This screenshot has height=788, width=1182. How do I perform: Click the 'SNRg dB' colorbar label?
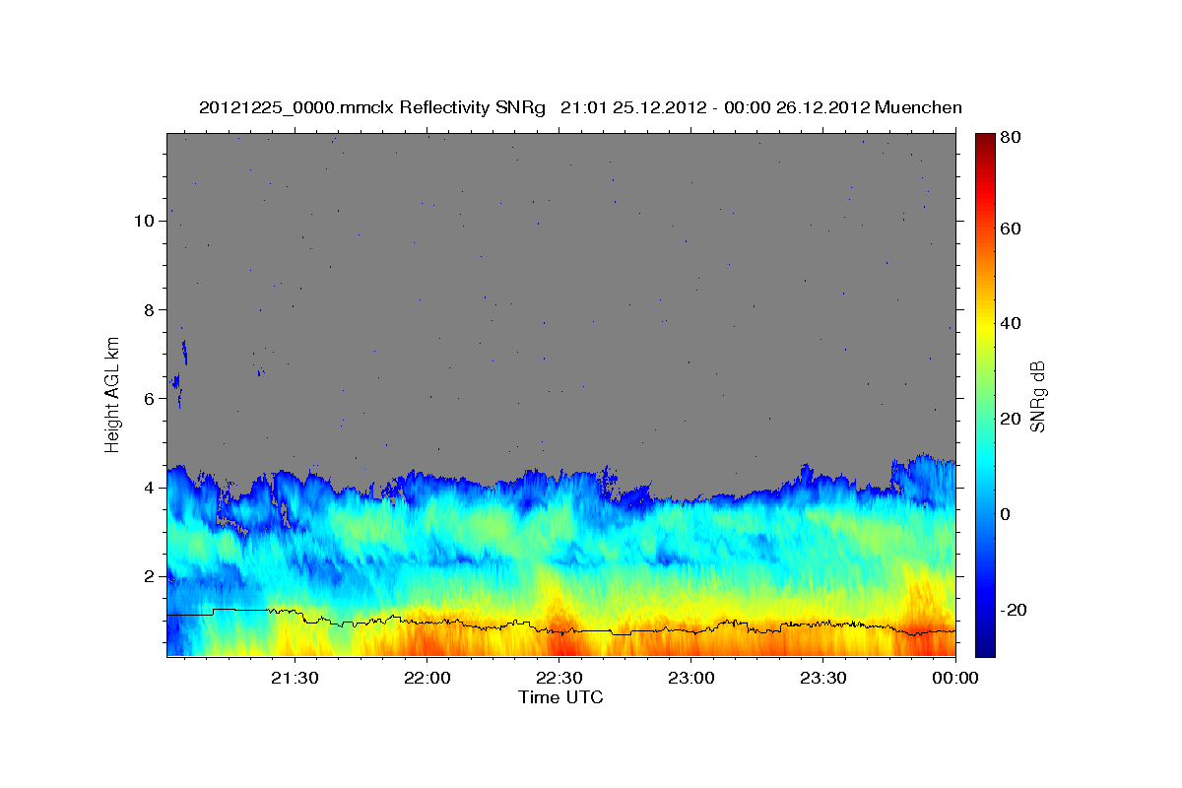(x=1036, y=396)
